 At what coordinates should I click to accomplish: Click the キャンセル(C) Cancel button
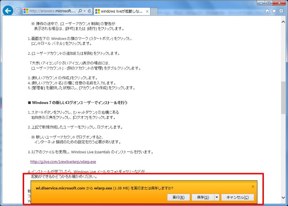[238, 197]
